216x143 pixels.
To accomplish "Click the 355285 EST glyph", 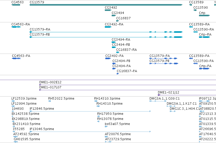I will (x=14, y=132).
